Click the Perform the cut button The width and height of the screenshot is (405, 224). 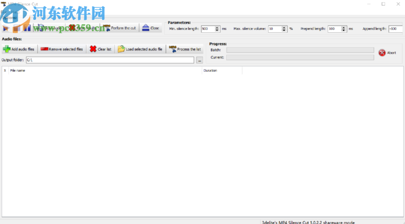click(x=120, y=28)
